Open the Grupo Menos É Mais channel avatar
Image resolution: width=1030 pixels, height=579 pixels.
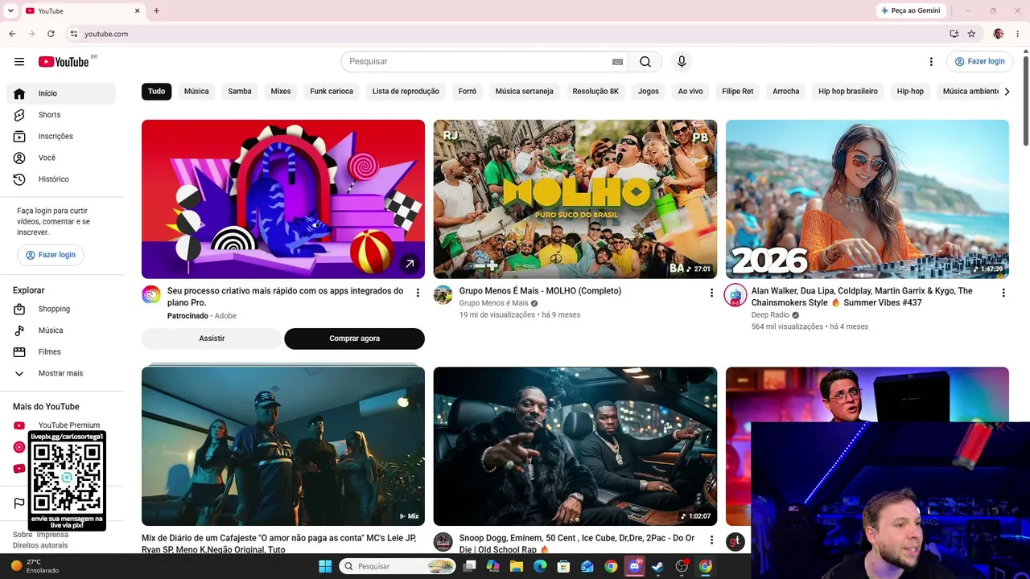click(443, 294)
